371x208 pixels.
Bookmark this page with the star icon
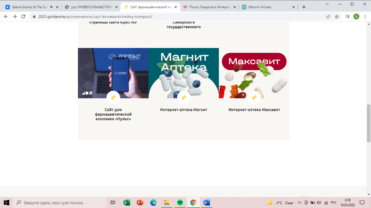[x=337, y=16]
